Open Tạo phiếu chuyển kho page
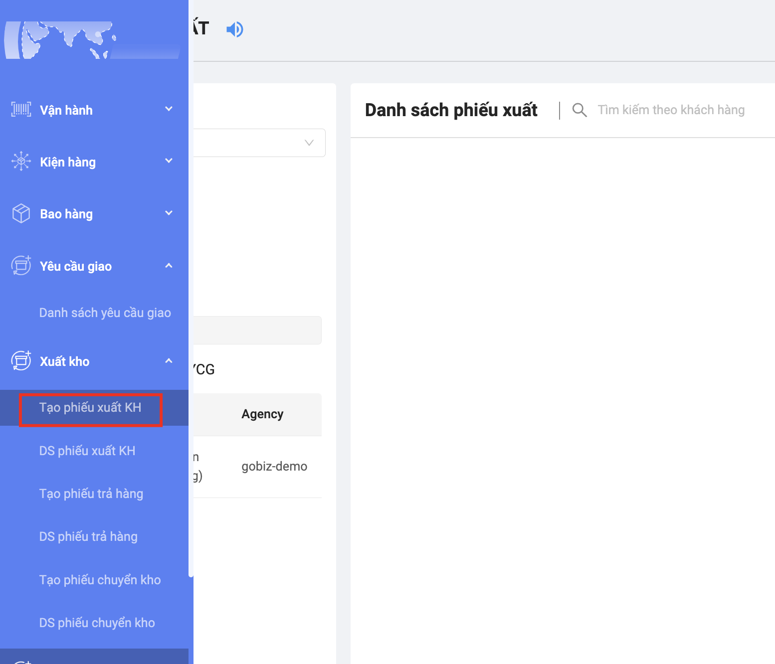 tap(100, 580)
